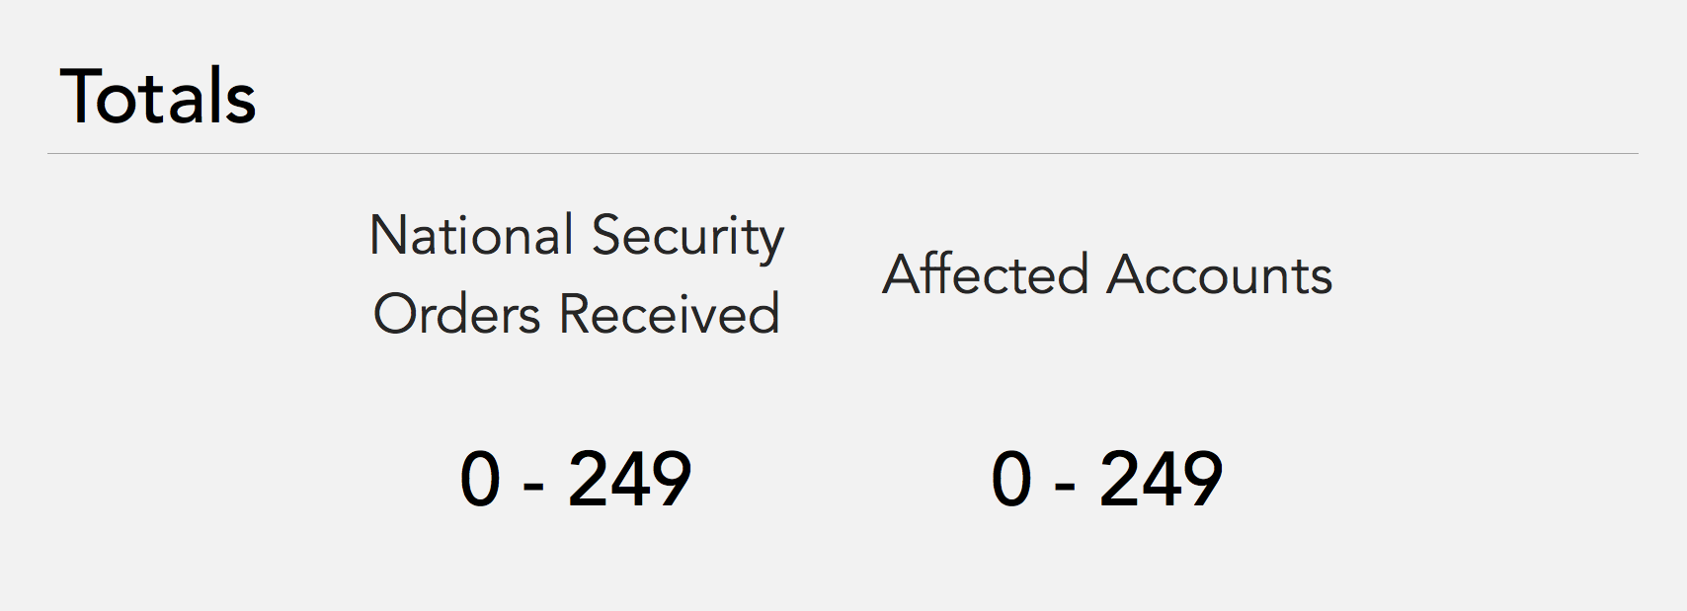1687x611 pixels.
Task: Click the word Orders in the header
Action: coord(456,315)
